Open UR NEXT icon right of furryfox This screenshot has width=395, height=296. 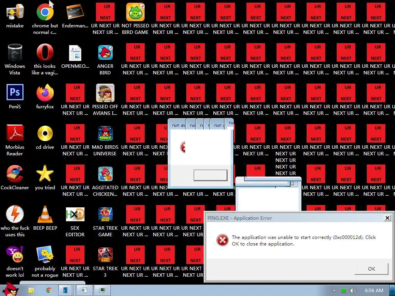(75, 92)
